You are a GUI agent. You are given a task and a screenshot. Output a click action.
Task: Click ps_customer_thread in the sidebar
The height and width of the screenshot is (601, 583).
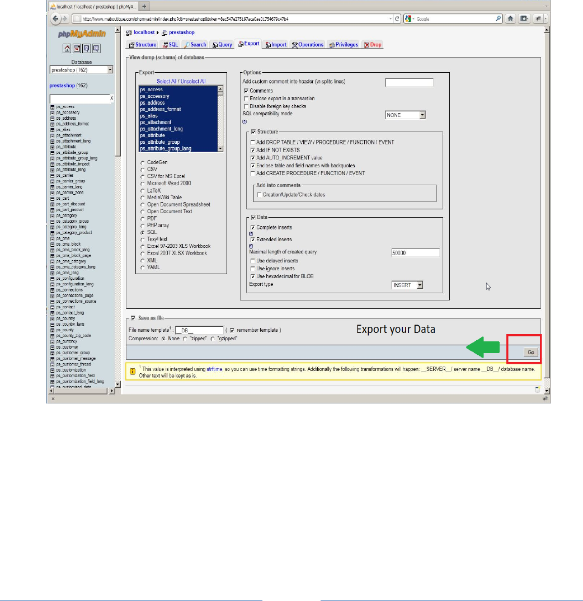coord(74,364)
